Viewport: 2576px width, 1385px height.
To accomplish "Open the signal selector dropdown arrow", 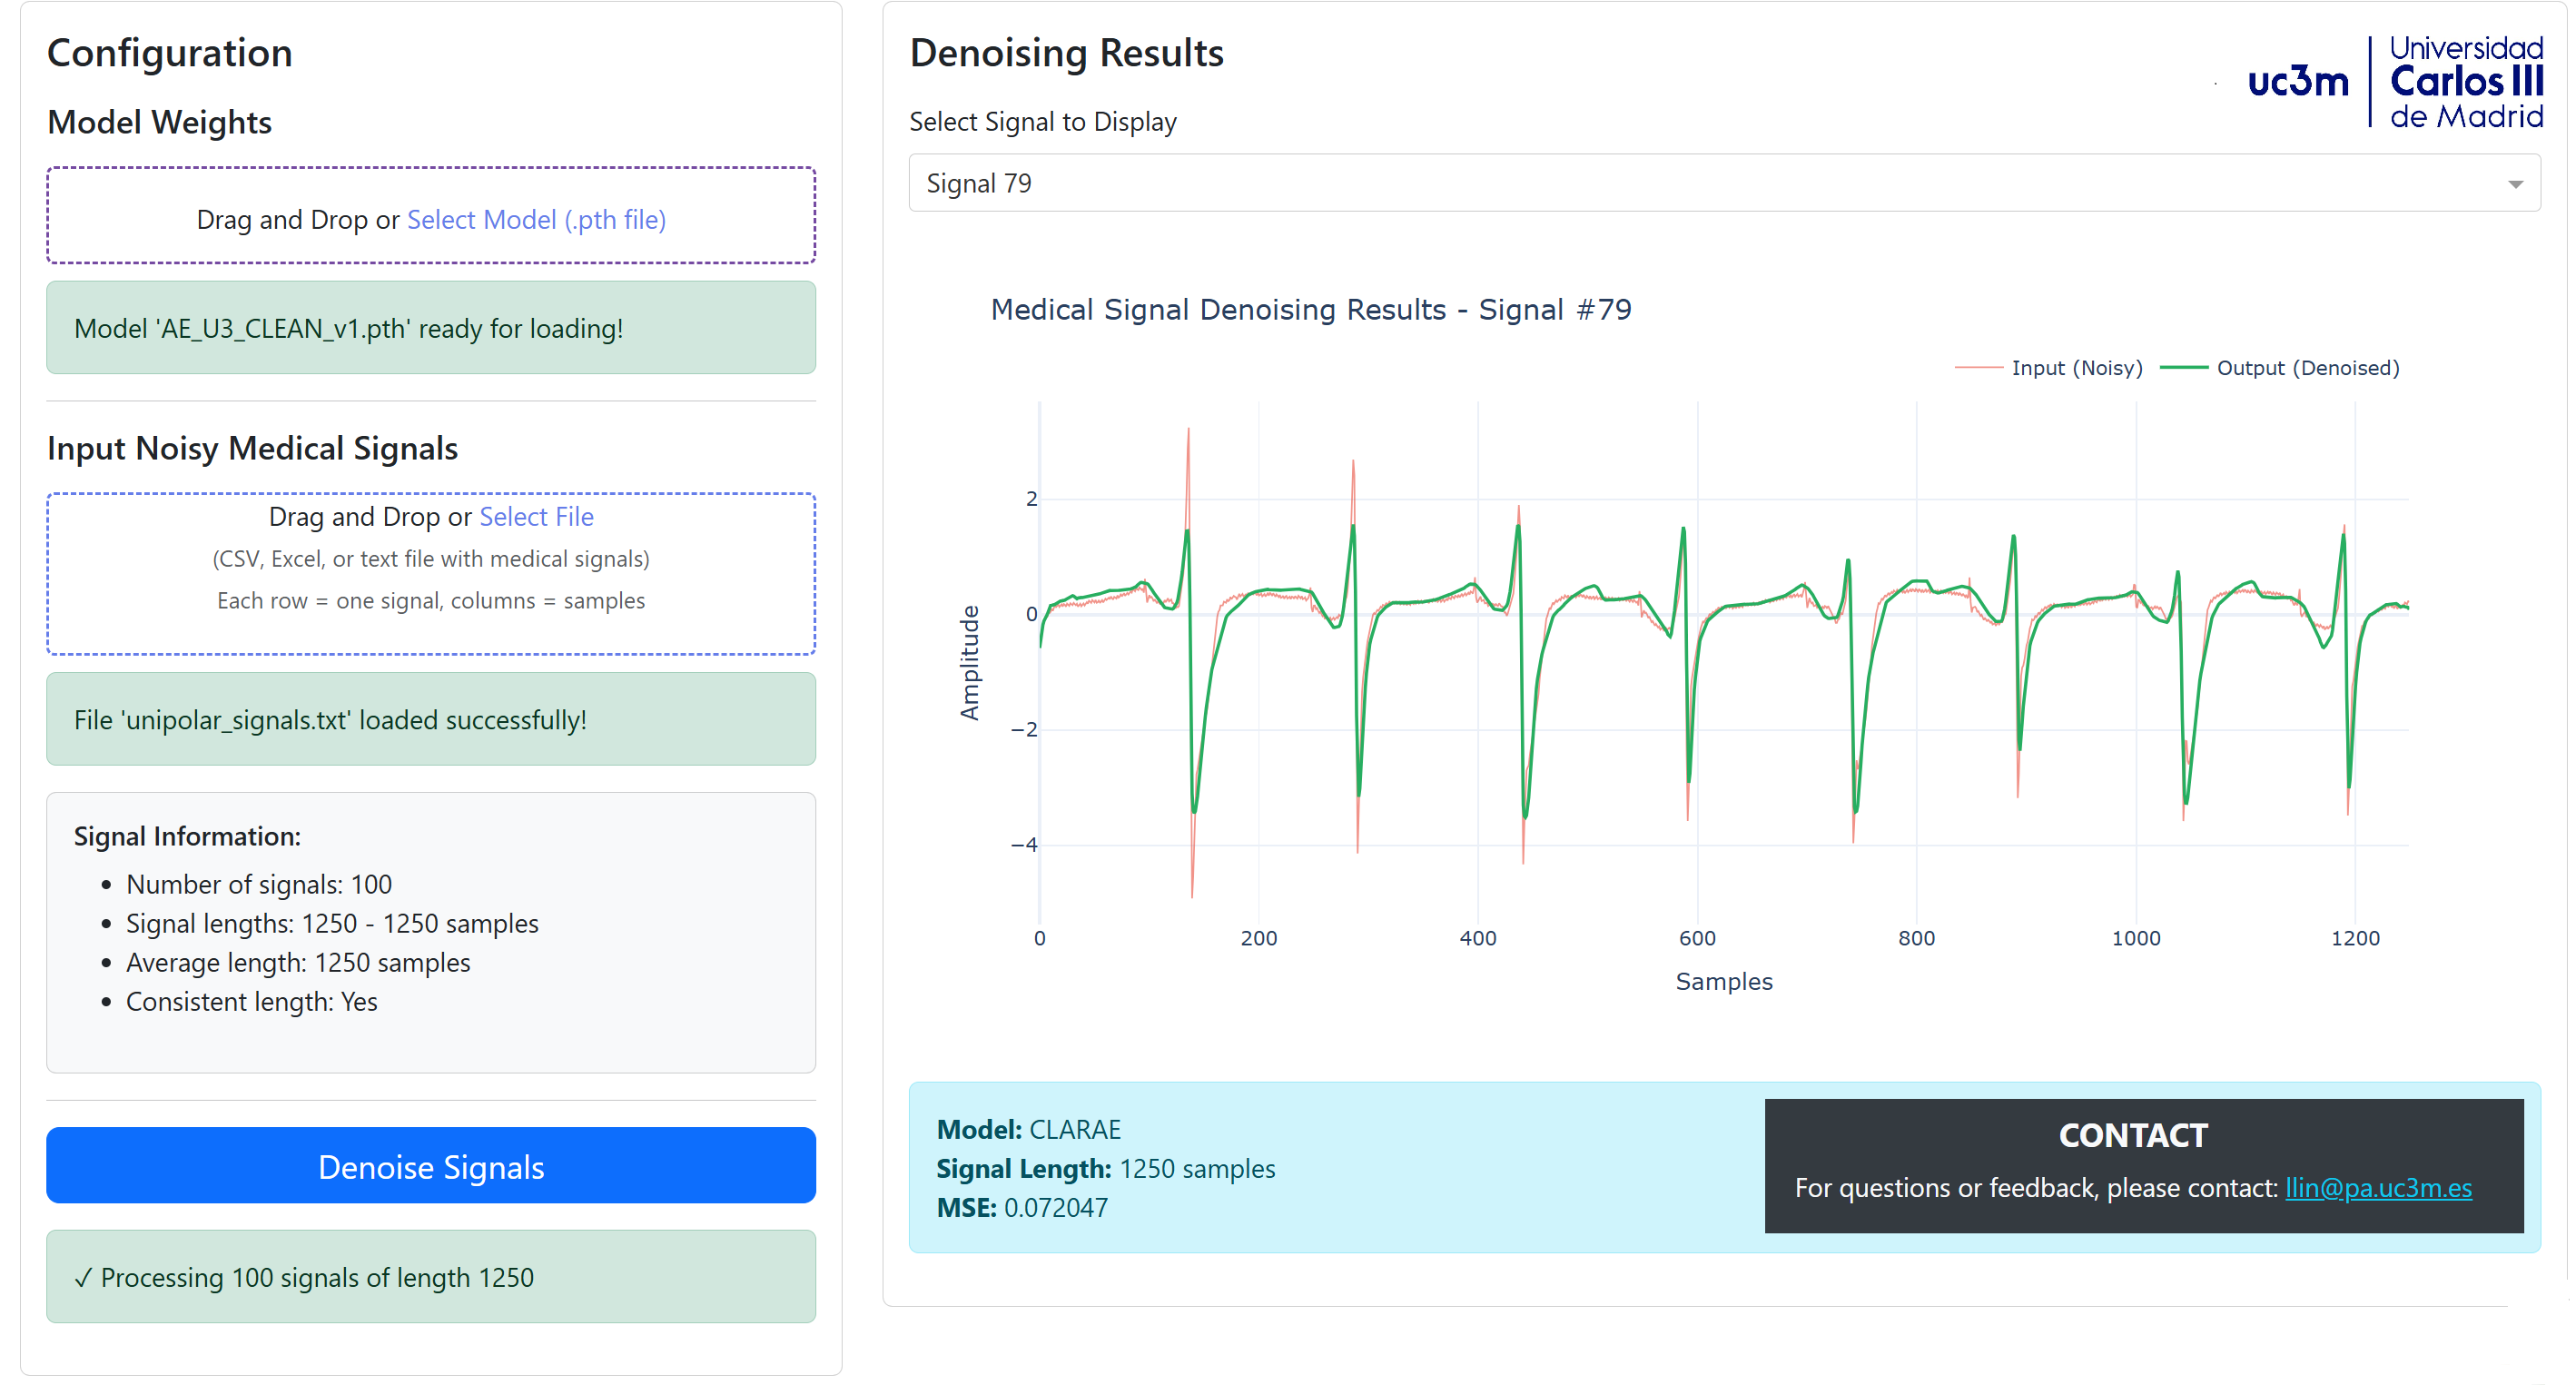I will [x=2515, y=184].
